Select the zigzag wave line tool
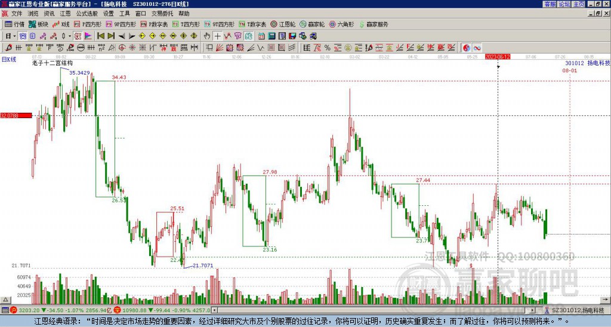Image resolution: width=611 pixels, height=327 pixels. 261,48
